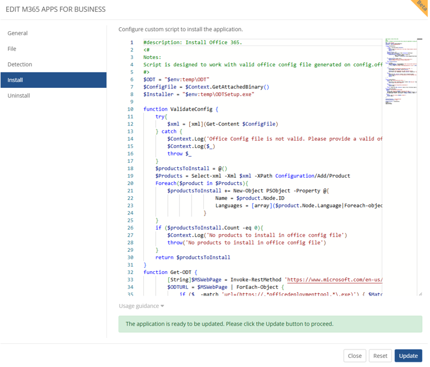Open the Uninstall tab

pos(19,95)
